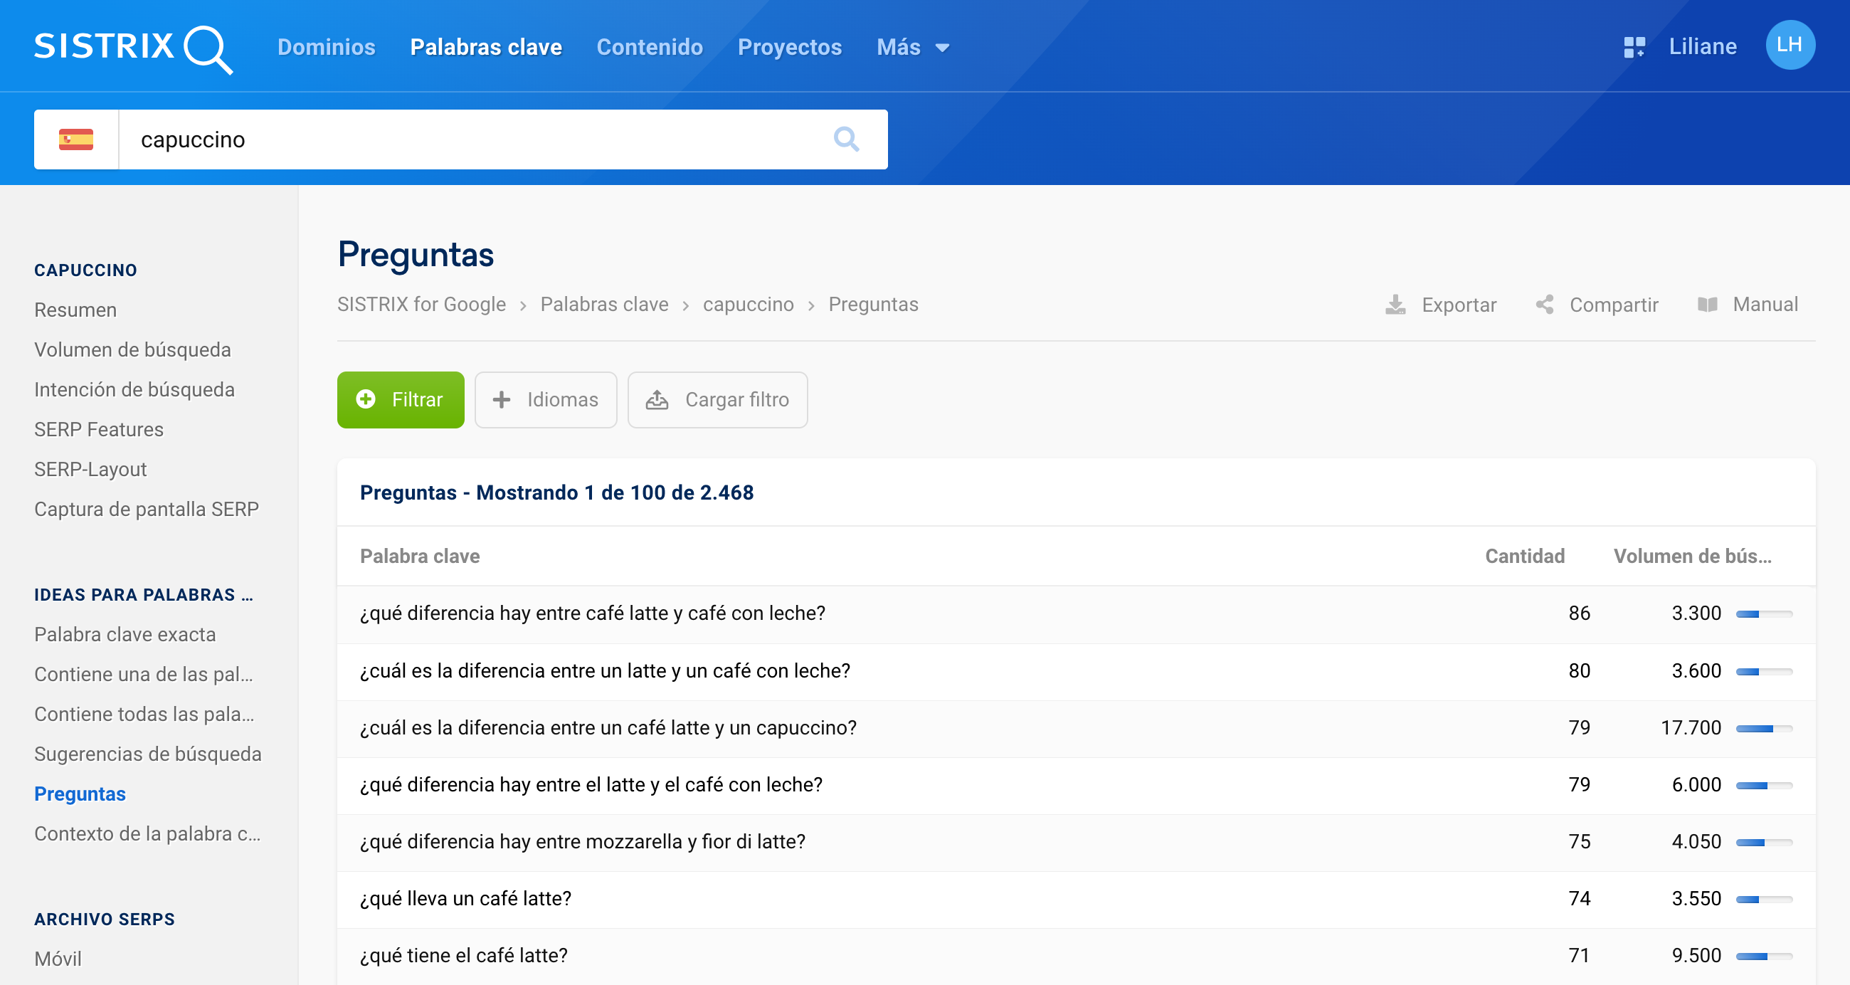
Task: Click the Exportar download icon
Action: click(1395, 305)
